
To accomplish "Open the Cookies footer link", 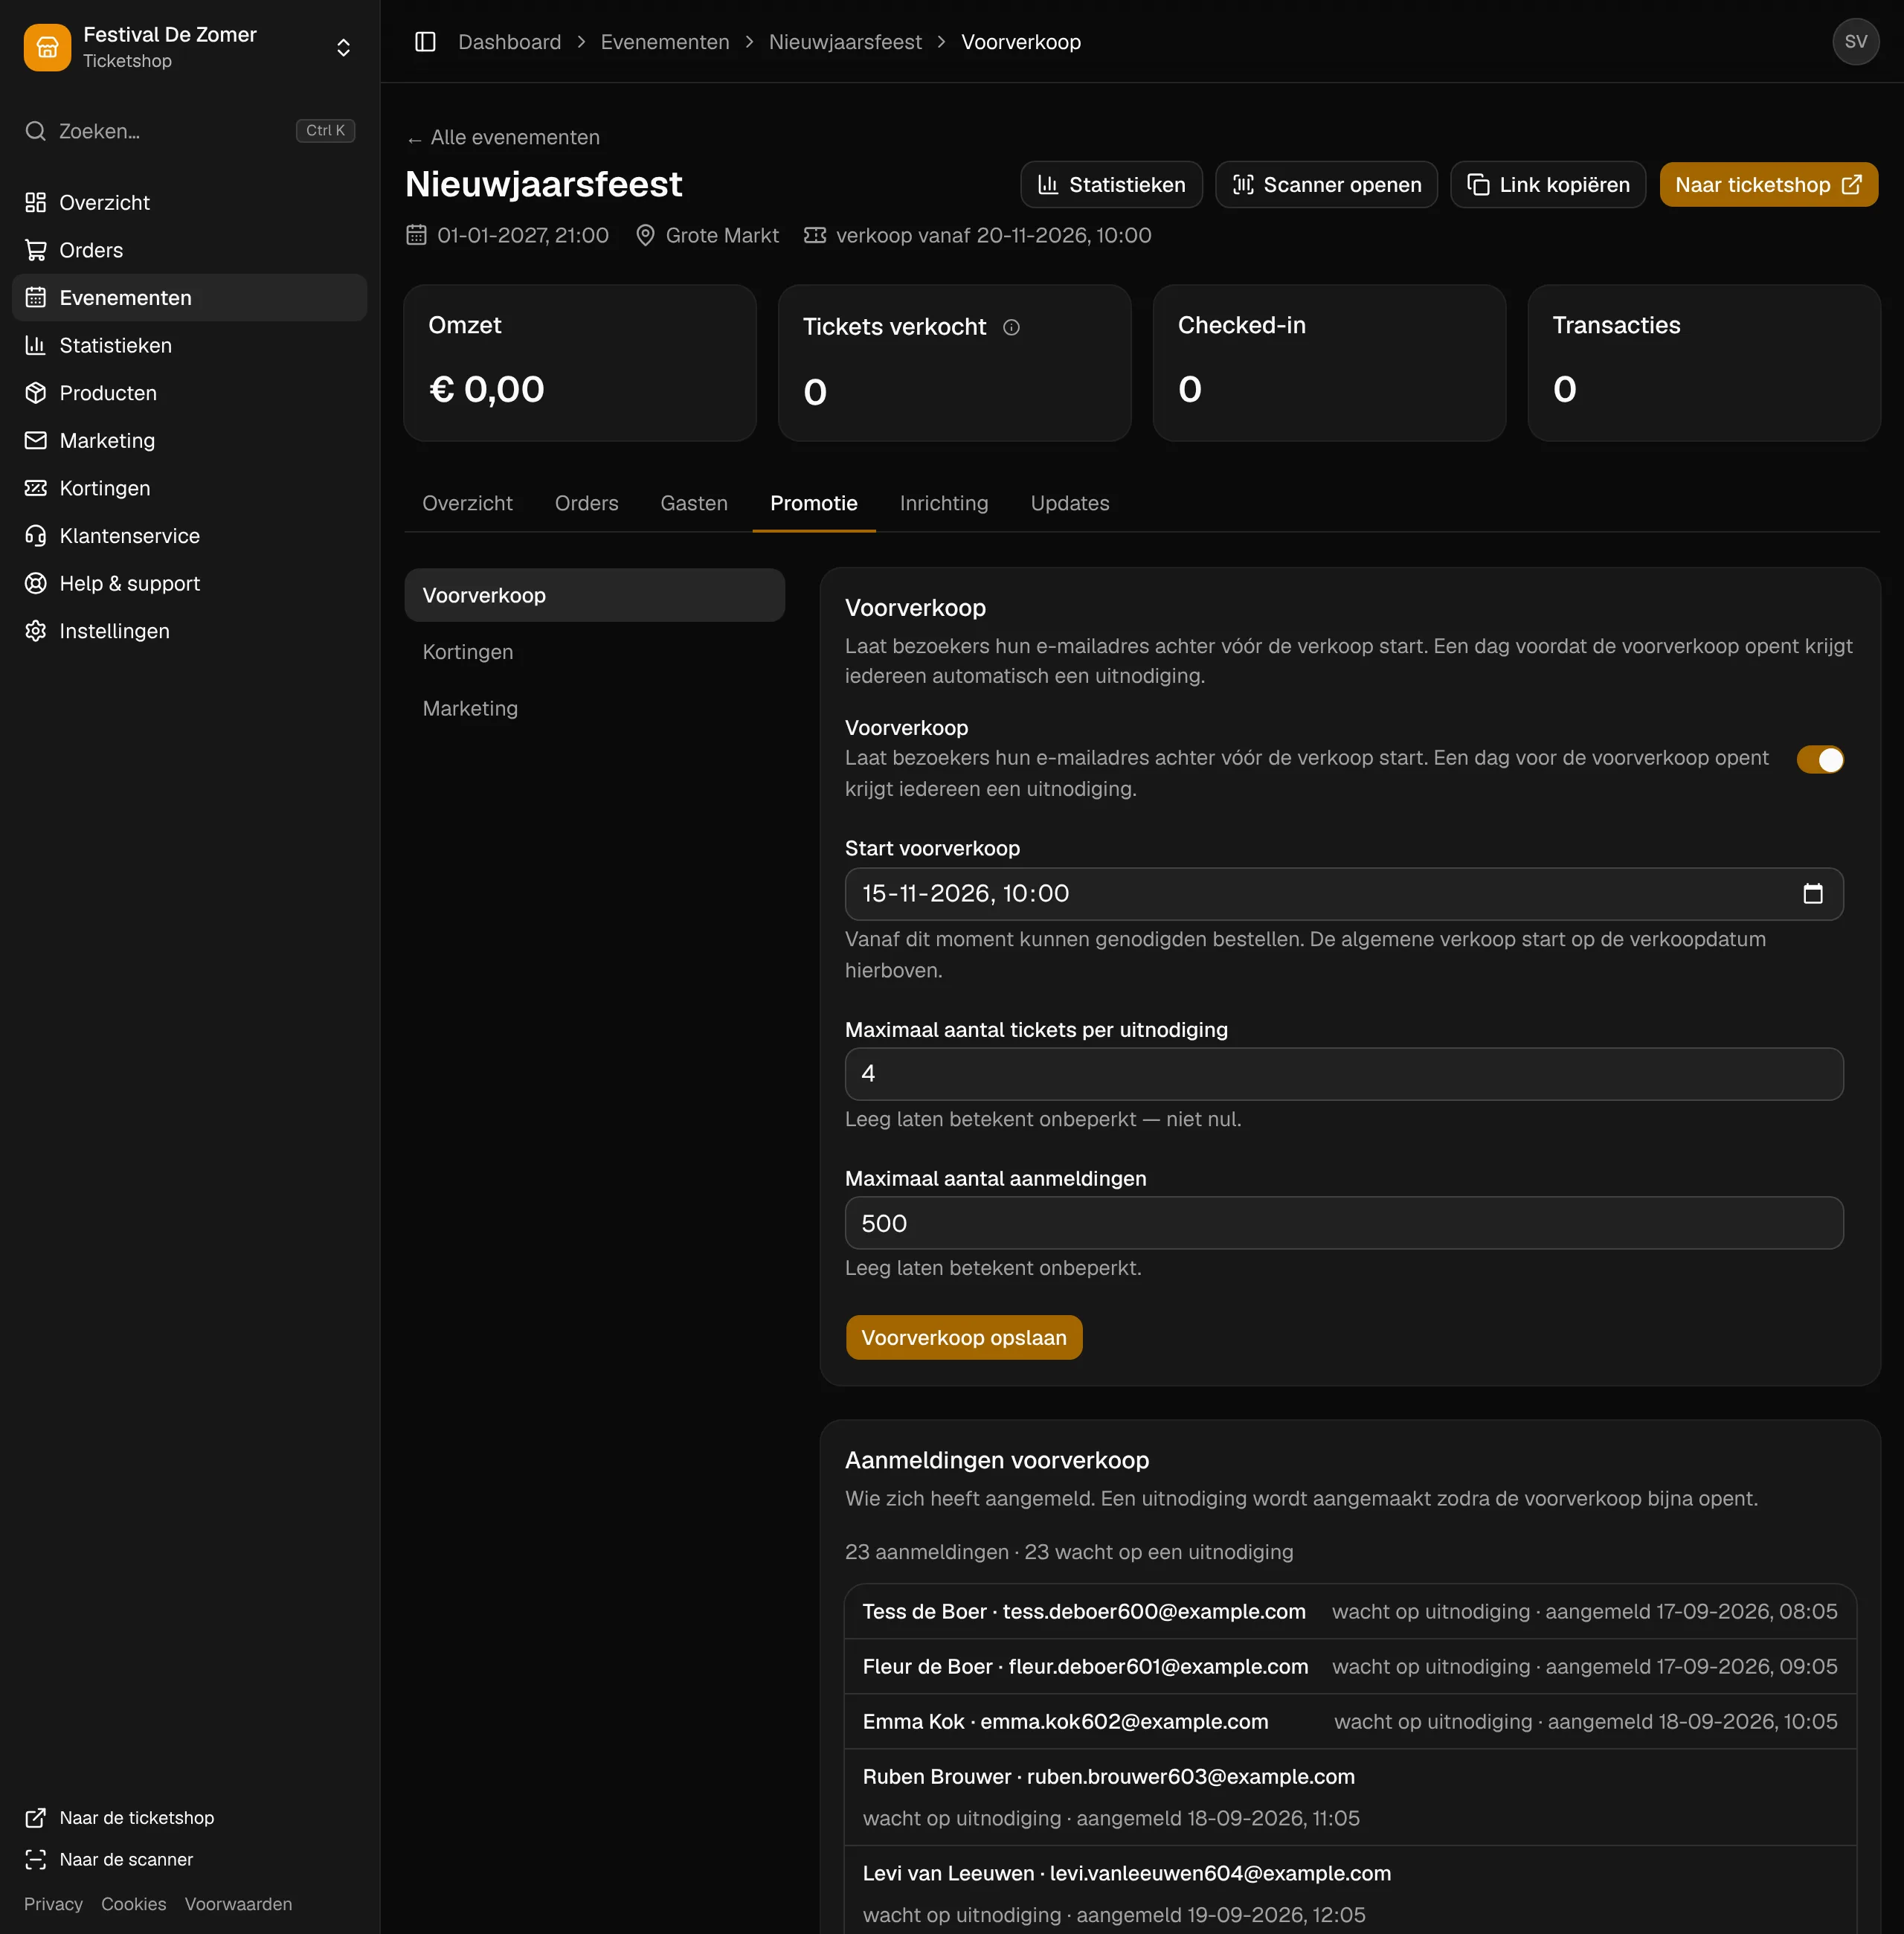I will pyautogui.click(x=133, y=1904).
